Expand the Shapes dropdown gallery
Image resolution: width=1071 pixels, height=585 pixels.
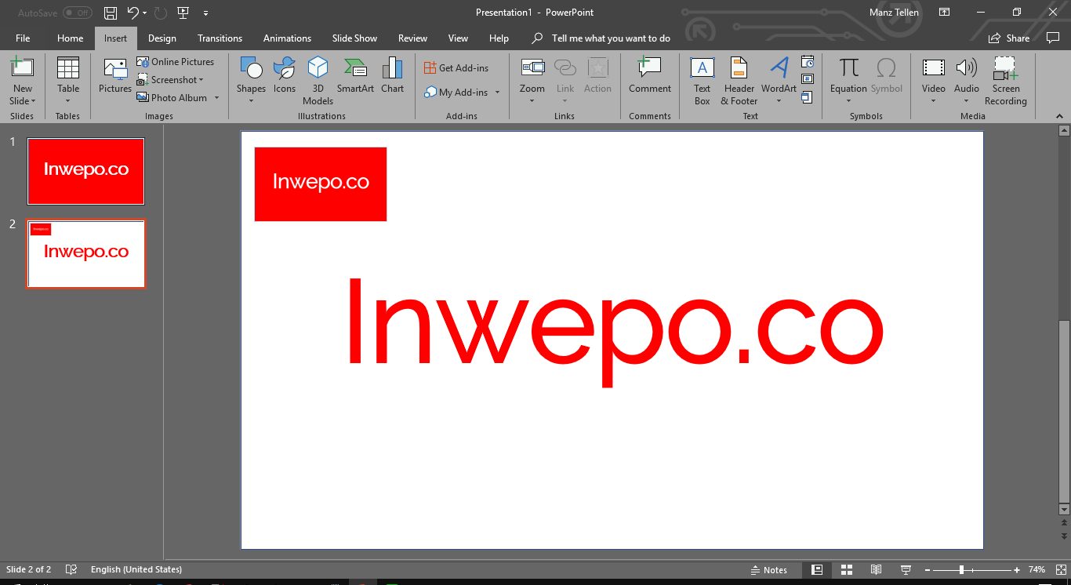point(251,100)
